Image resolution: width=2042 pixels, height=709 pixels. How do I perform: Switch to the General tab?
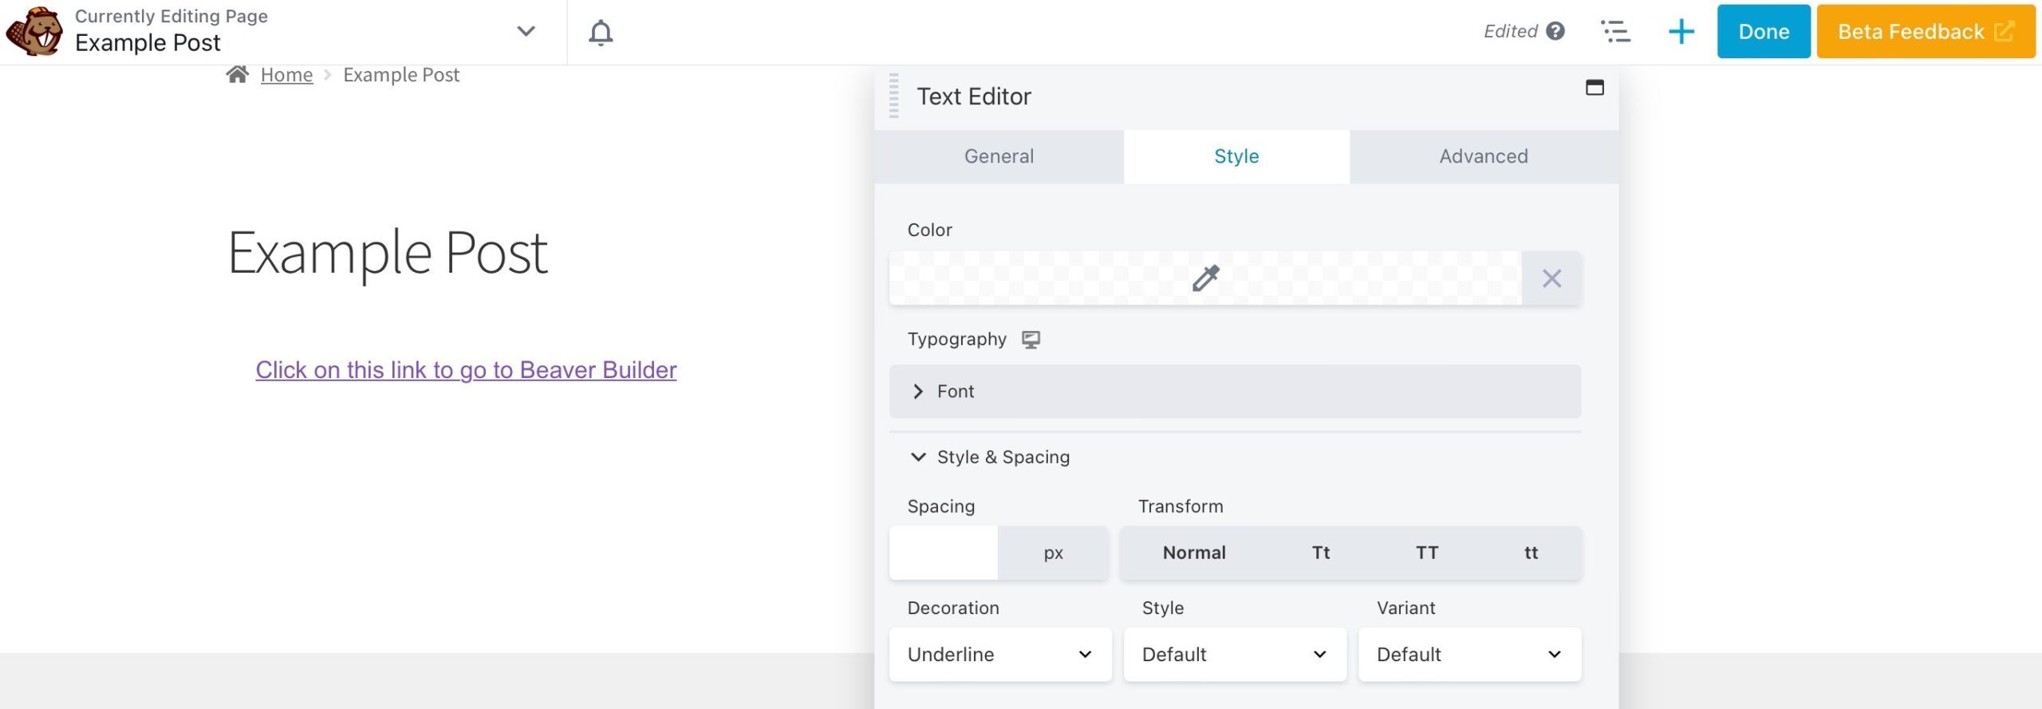(999, 156)
